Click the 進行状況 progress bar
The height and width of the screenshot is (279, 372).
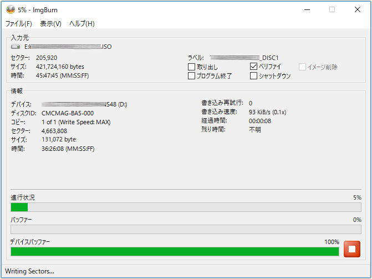pyautogui.click(x=186, y=207)
